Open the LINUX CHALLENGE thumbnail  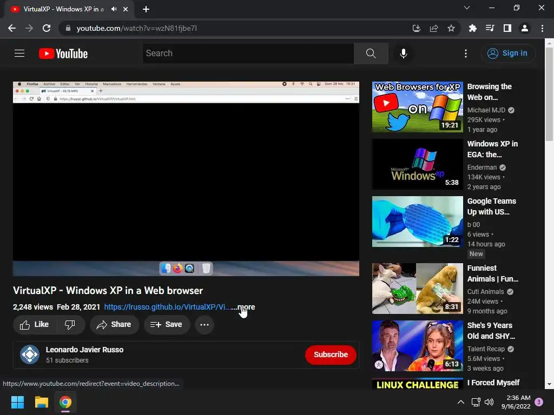click(417, 384)
